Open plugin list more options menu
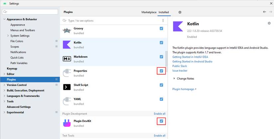The height and width of the screenshot is (139, 274). coord(163,21)
